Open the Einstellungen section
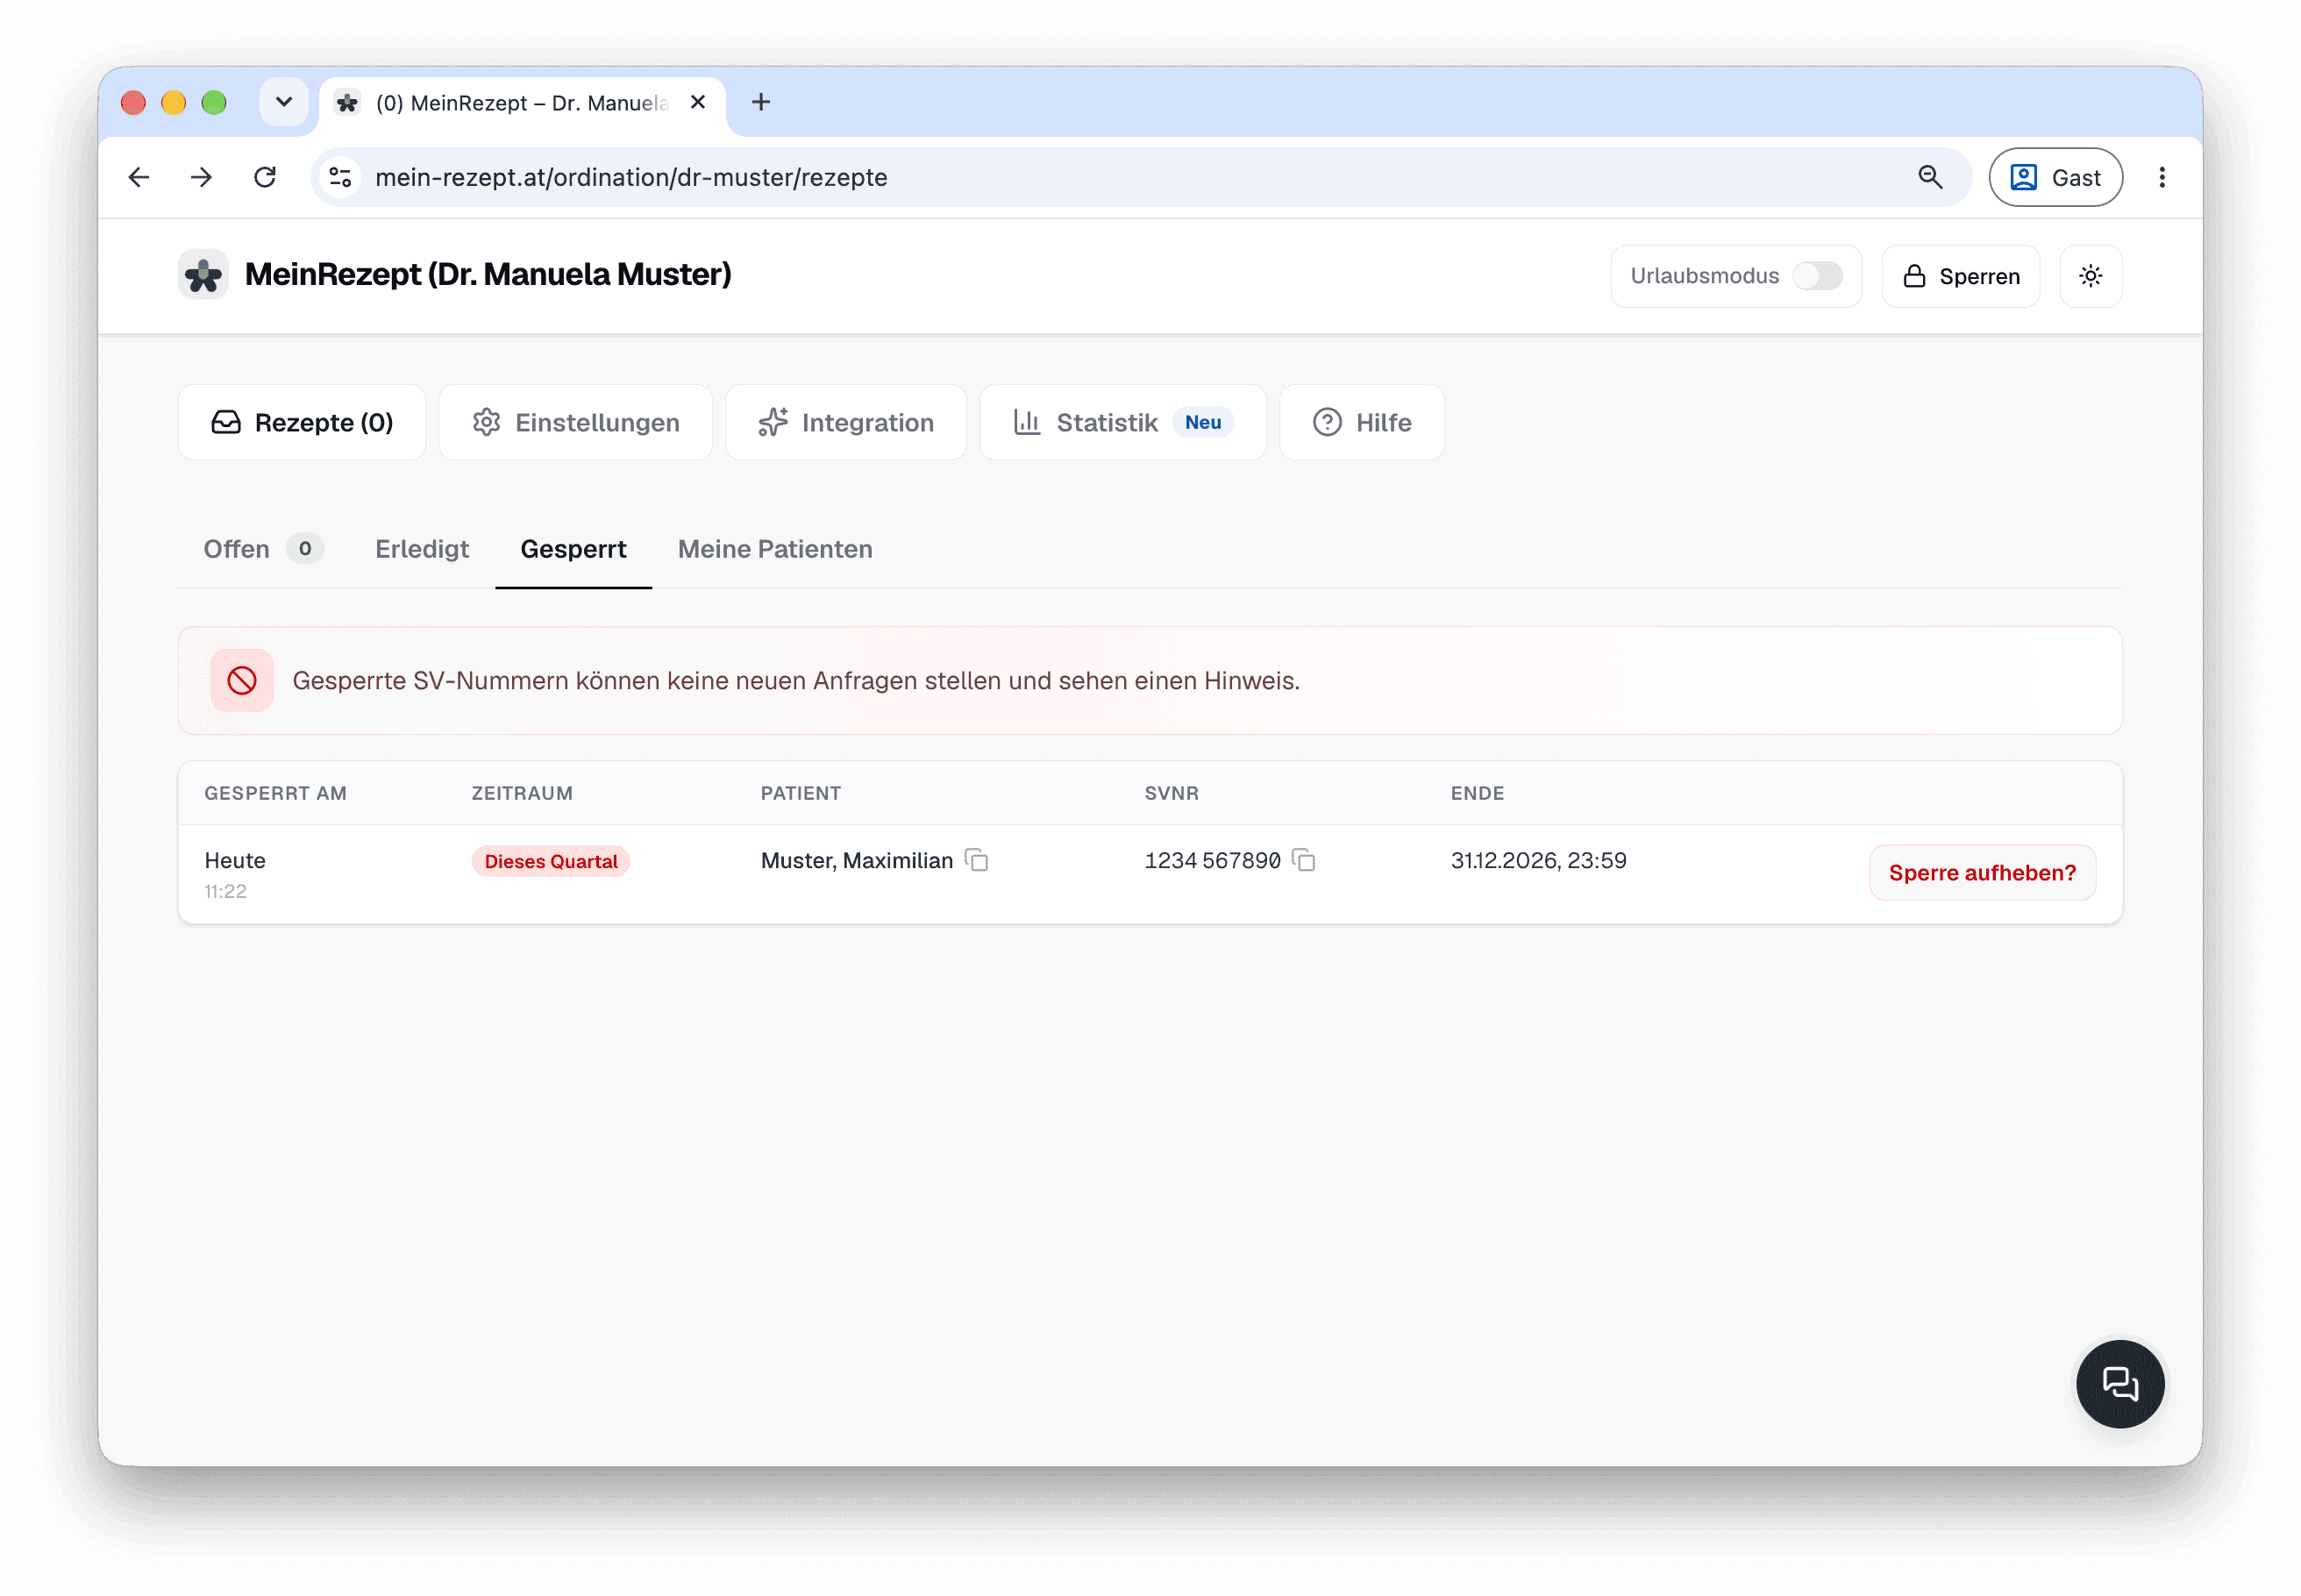Screen dimensions: 2301x1596 (575, 422)
